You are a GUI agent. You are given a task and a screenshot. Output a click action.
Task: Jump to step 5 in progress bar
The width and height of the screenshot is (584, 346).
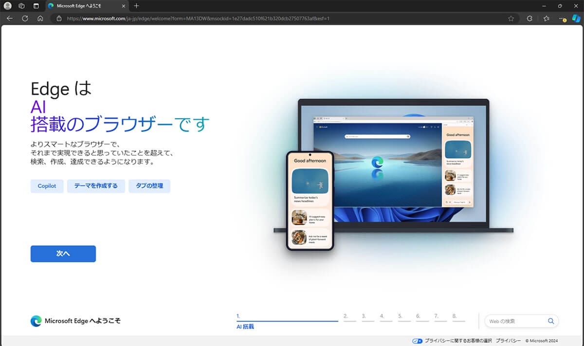[404, 317]
